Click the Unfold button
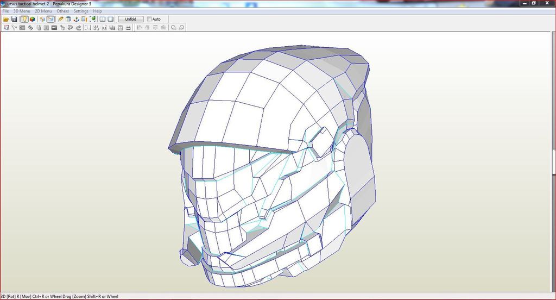This screenshot has height=300, width=556. (130, 19)
